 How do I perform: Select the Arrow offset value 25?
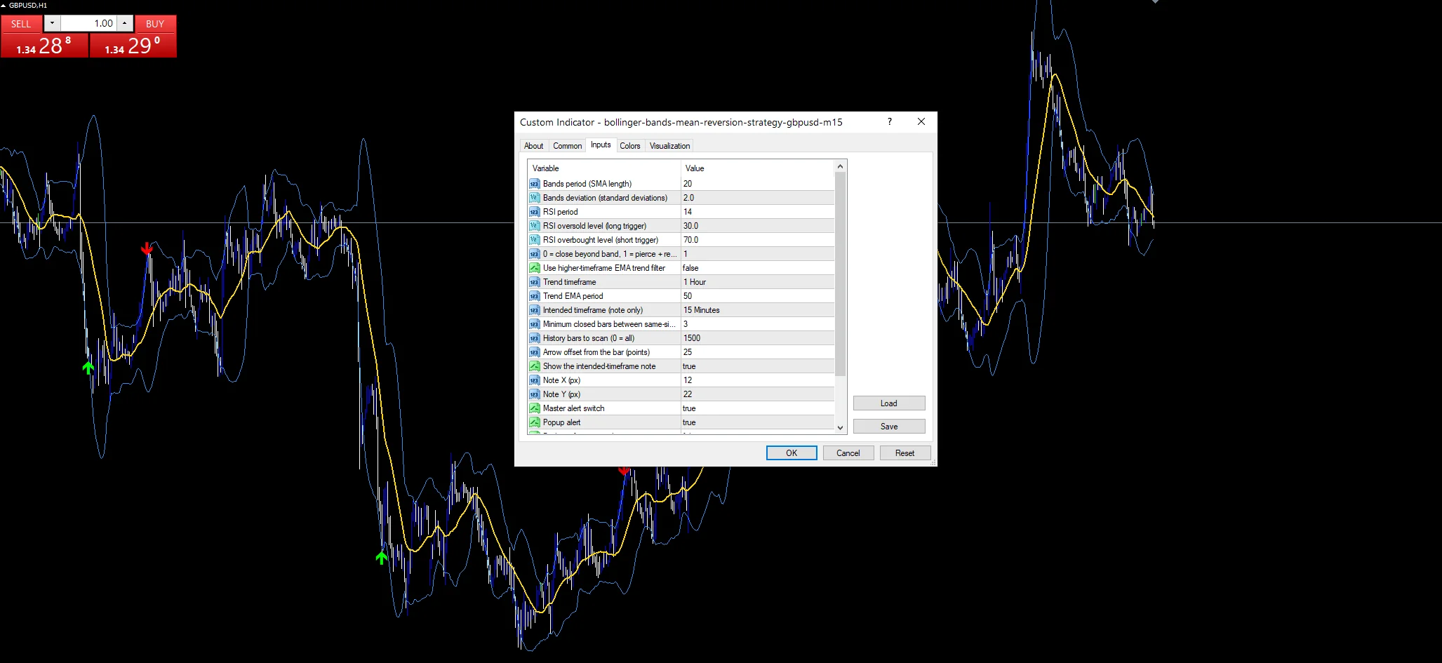click(757, 352)
